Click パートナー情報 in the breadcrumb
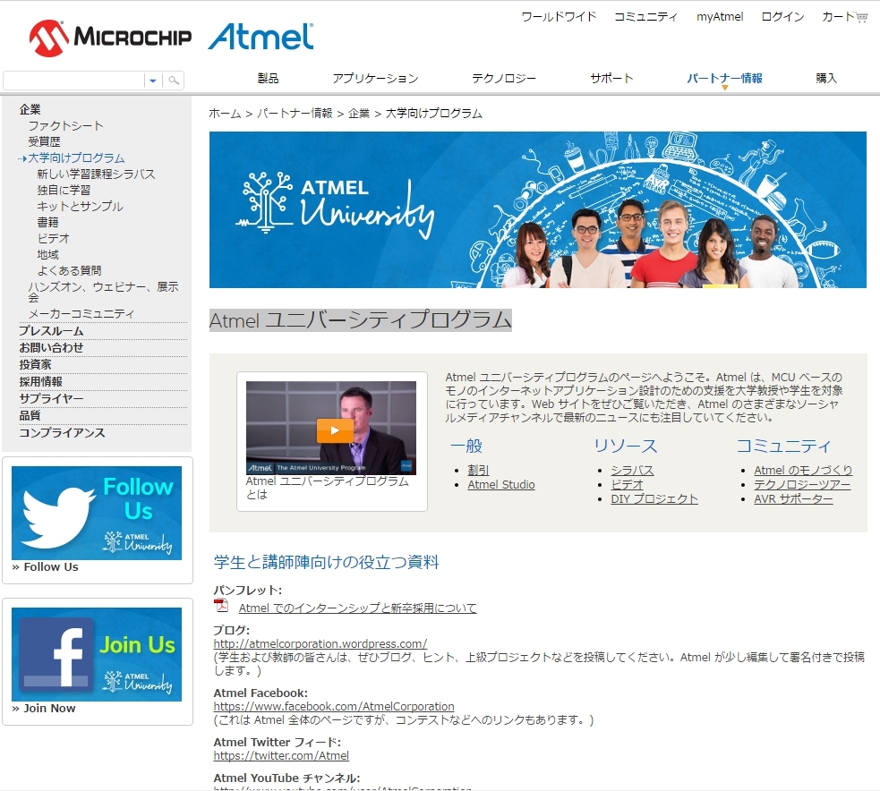 tap(295, 114)
